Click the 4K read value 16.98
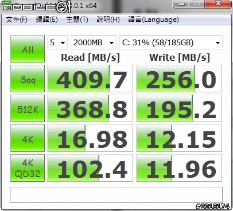Image resolution: width=233 pixels, height=211 pixels. click(90, 138)
